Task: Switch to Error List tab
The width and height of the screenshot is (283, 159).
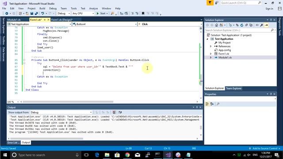Action: [14, 142]
